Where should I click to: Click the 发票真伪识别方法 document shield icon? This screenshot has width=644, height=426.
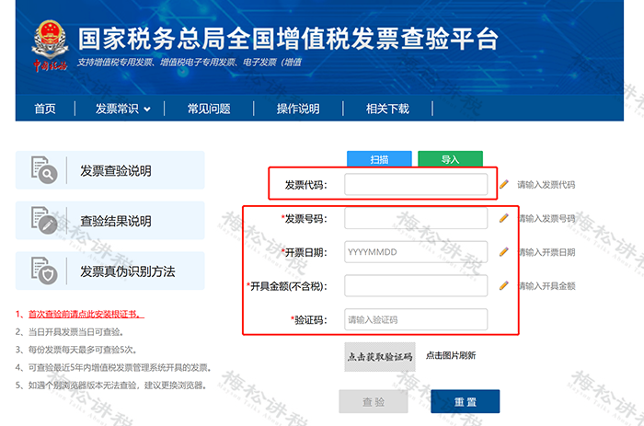[x=44, y=271]
